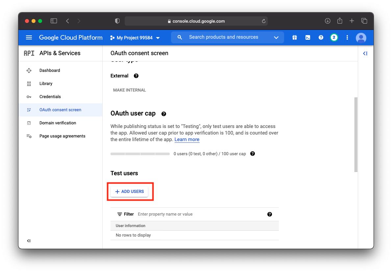Viewport: 392px width, 273px height.
Task: Open the gift free trial icon
Action: click(295, 37)
